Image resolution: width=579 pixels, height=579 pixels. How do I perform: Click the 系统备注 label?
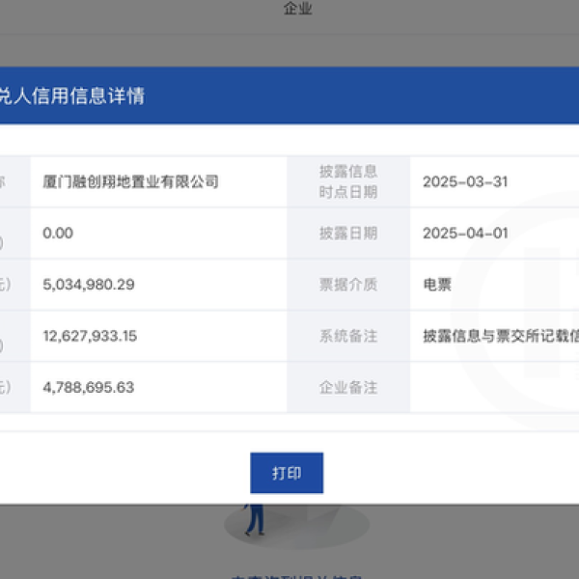[348, 336]
